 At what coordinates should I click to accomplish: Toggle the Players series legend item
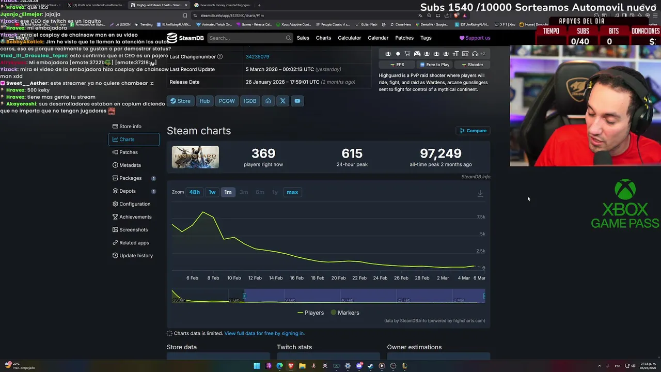(x=310, y=313)
